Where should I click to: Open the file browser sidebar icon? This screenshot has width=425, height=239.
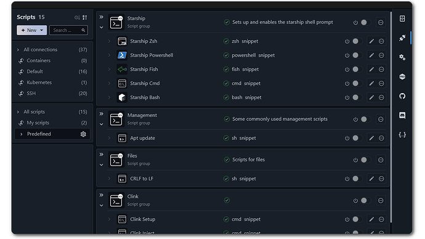(x=402, y=18)
